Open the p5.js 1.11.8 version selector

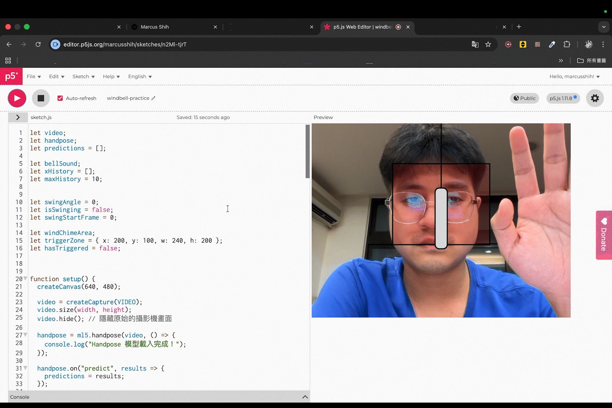click(x=563, y=98)
